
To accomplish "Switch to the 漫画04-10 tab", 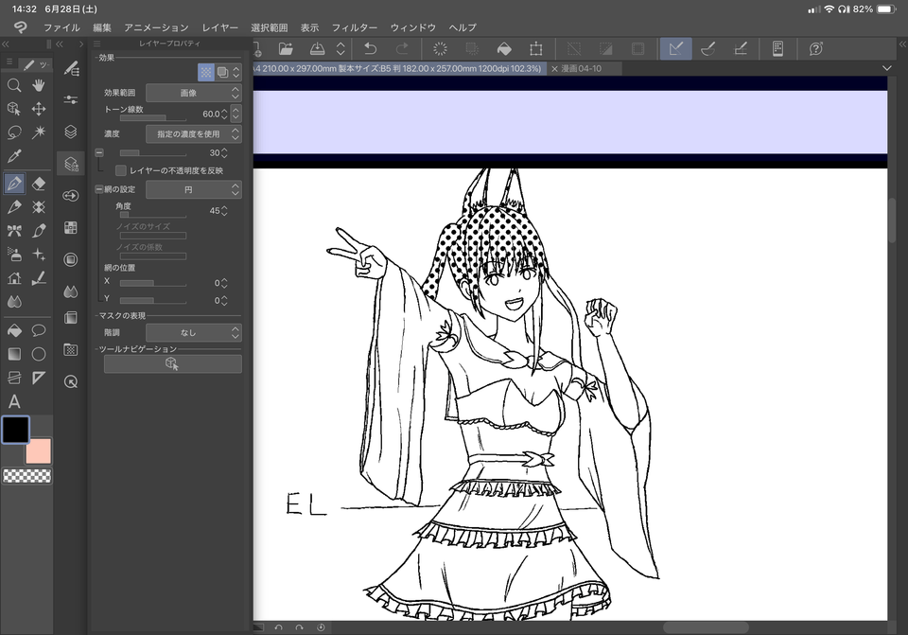I will 582,68.
